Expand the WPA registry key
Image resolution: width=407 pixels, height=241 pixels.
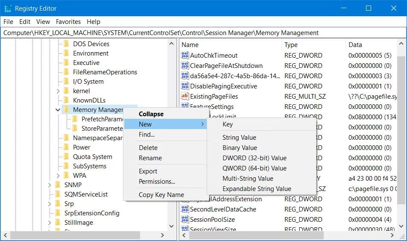pos(58,176)
